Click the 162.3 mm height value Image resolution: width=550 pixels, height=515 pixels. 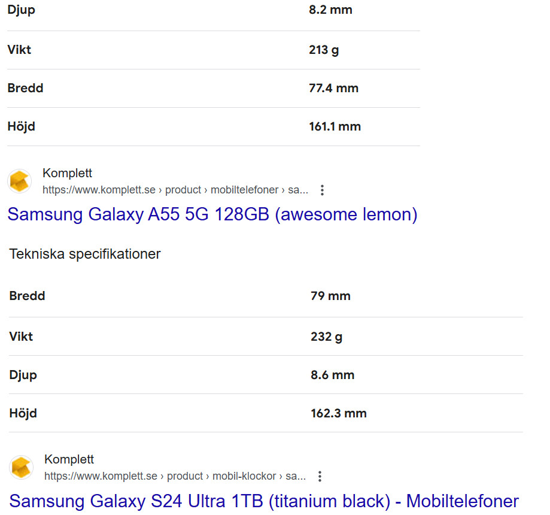click(x=338, y=413)
